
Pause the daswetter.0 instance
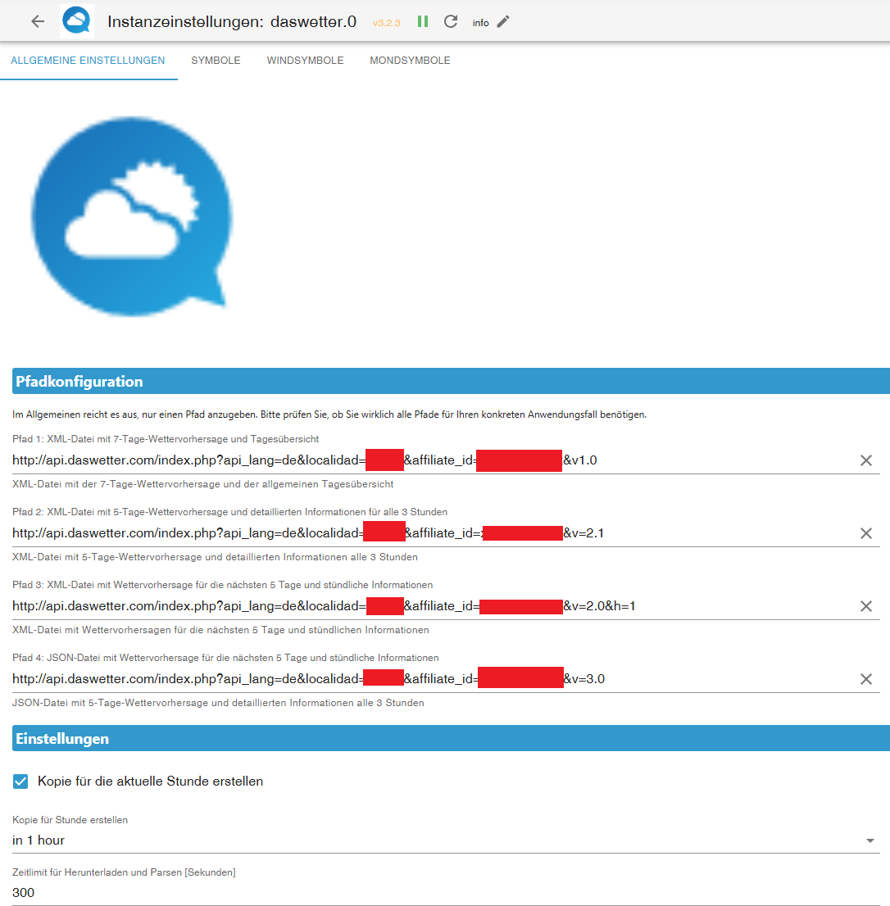pos(422,22)
